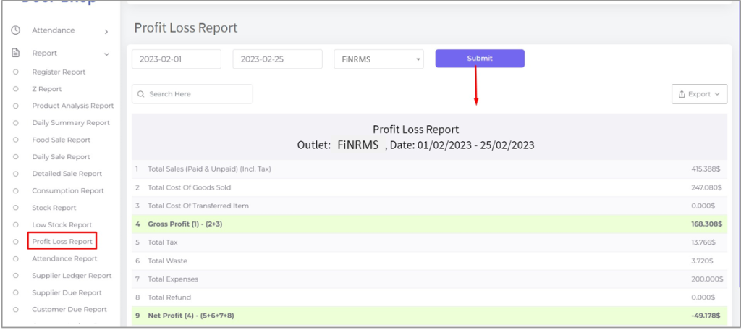Click the Attendance clock icon

click(15, 30)
